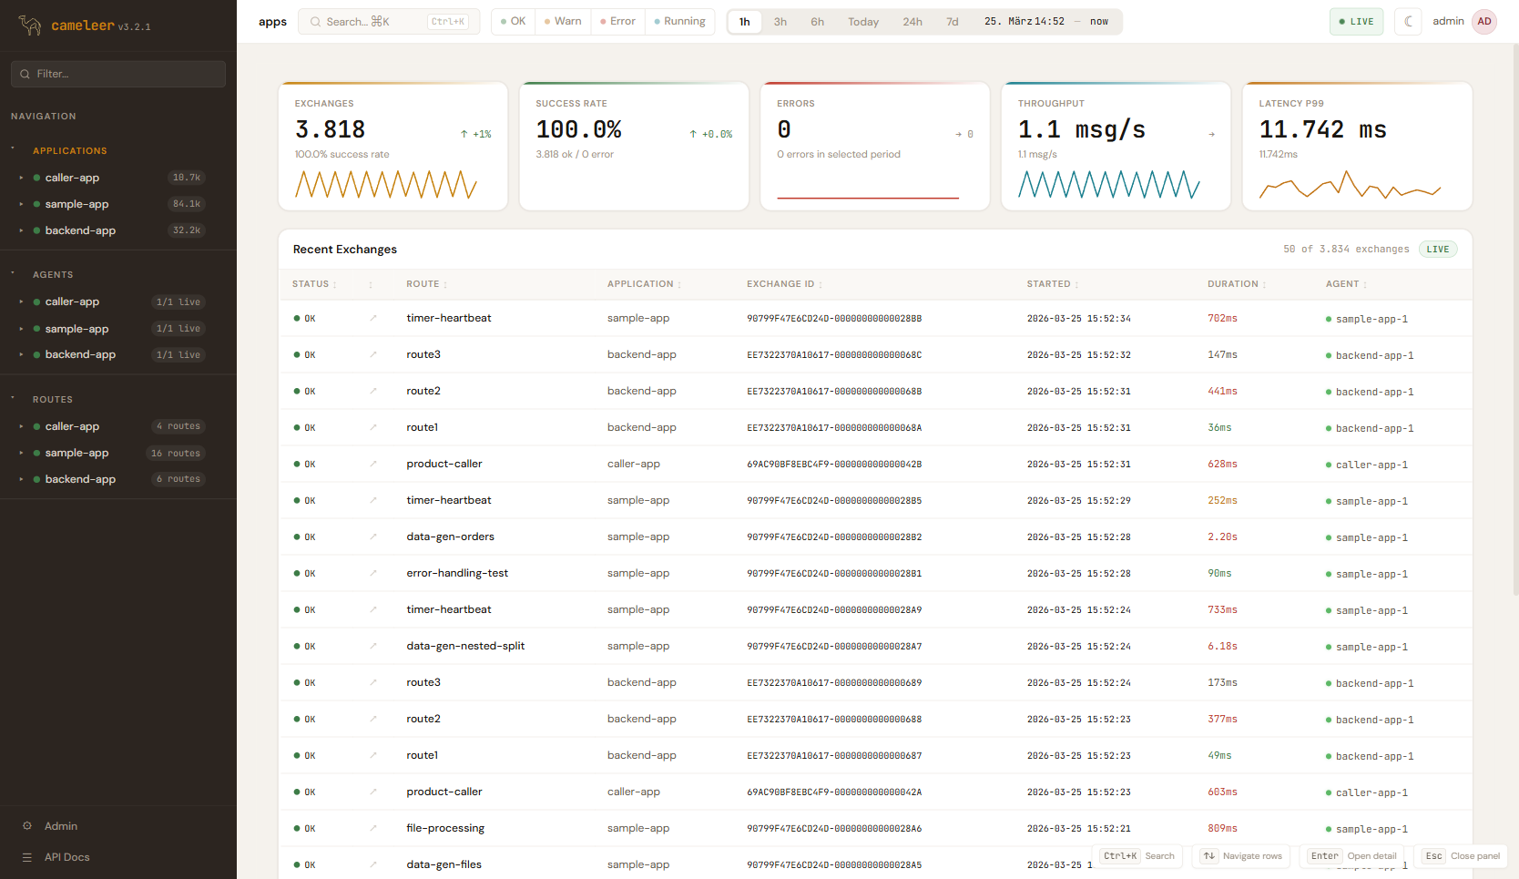
Task: Toggle the OK status filter
Action: (x=514, y=22)
